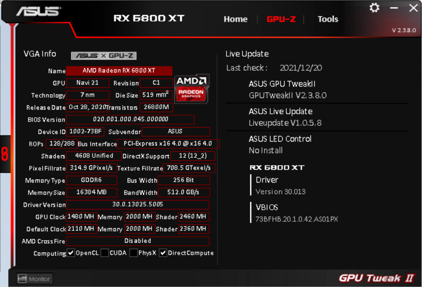Click ASUS LED Control No Install entry
The image size is (422, 287).
(280, 144)
